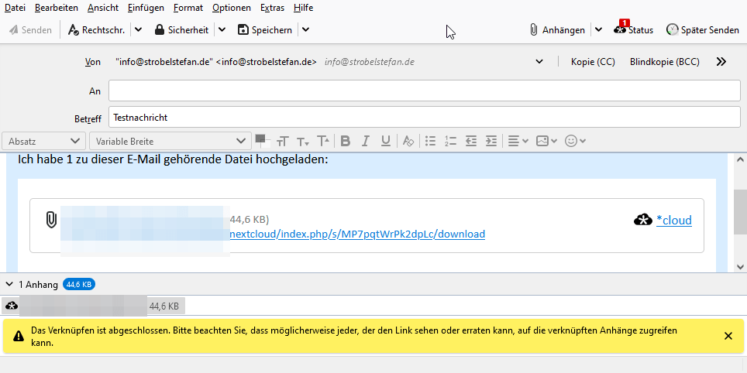Click the Anhängen paperclip button

coord(557,30)
